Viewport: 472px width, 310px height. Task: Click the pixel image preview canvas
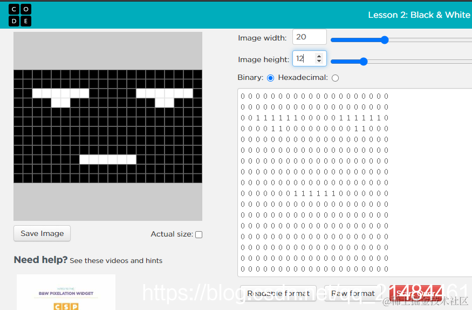[x=108, y=126]
